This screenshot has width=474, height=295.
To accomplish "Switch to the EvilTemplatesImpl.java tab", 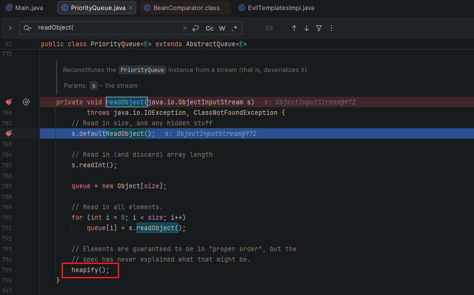I will tap(279, 8).
